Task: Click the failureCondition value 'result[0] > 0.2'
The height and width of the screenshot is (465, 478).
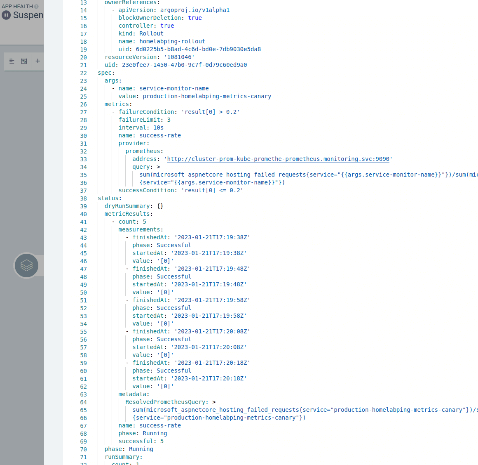Action: pos(210,112)
